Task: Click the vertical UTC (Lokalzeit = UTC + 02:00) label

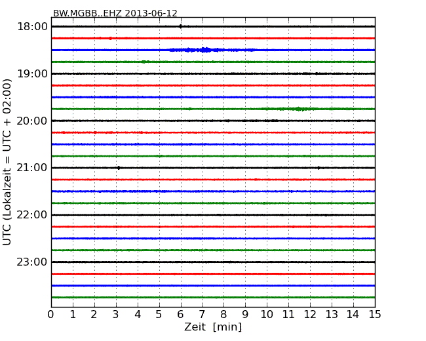Action: pos(7,163)
